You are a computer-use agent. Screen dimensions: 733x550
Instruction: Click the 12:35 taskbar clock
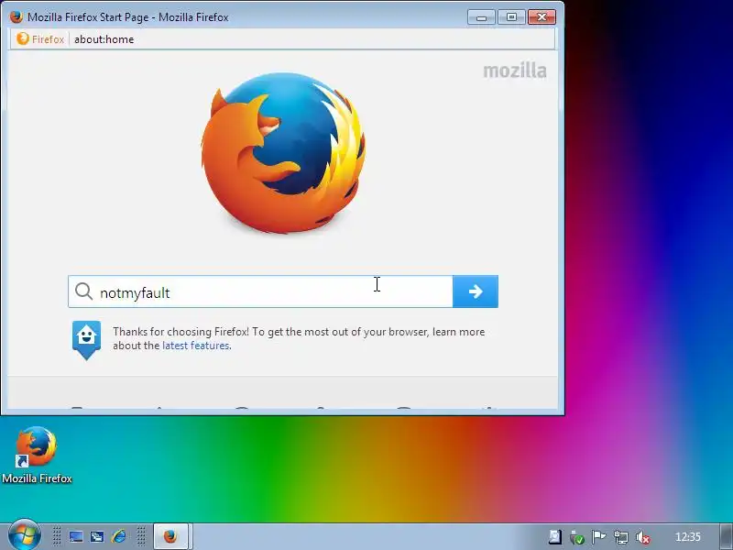(688, 537)
